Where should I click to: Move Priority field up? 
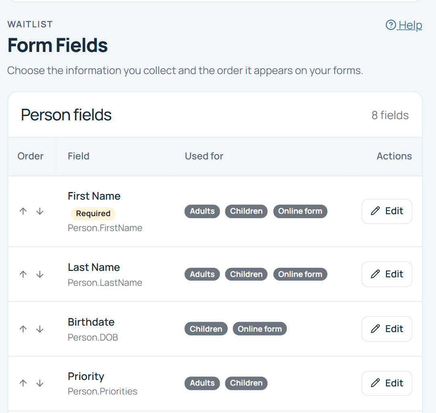tap(23, 383)
